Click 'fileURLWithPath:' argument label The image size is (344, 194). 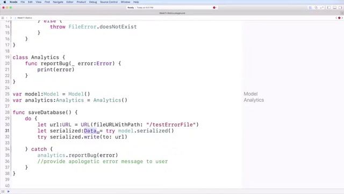click(118, 124)
